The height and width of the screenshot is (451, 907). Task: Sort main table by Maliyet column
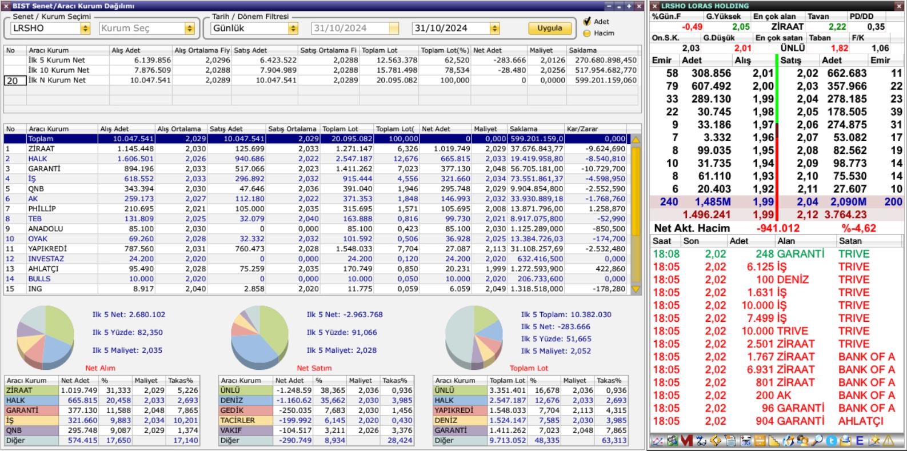(x=489, y=129)
